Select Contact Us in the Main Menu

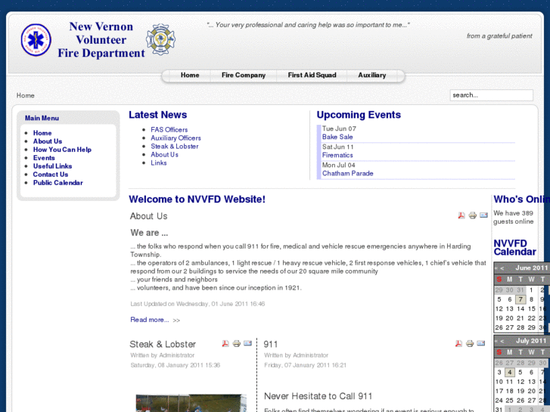click(x=51, y=175)
